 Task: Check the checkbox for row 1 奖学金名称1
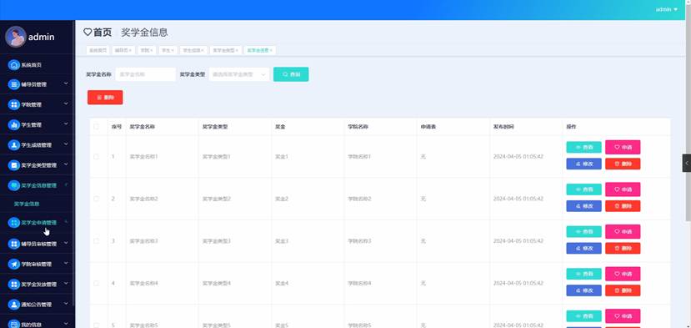97,157
